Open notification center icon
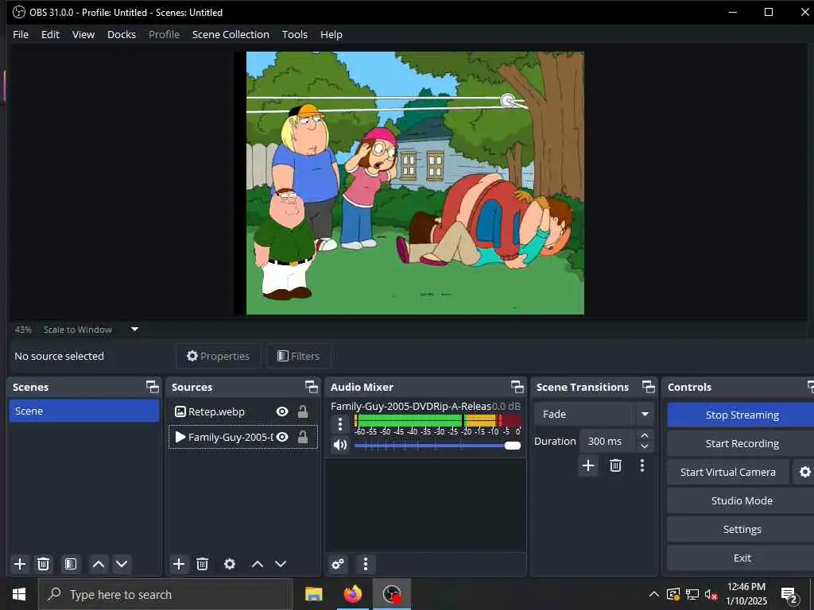814x610 pixels. [789, 594]
